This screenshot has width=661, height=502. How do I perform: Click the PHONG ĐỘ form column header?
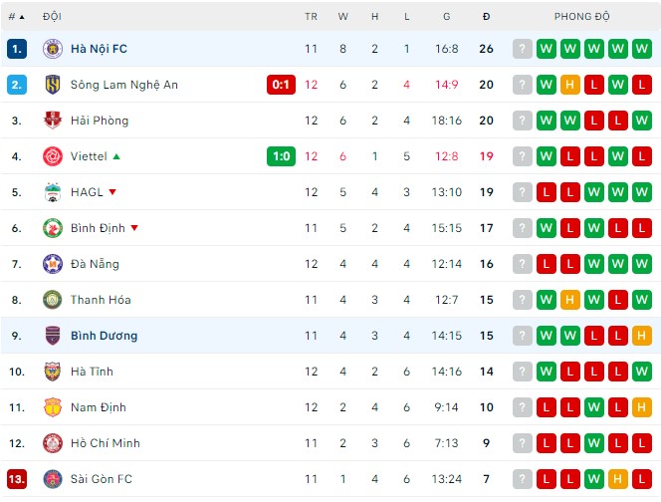582,17
